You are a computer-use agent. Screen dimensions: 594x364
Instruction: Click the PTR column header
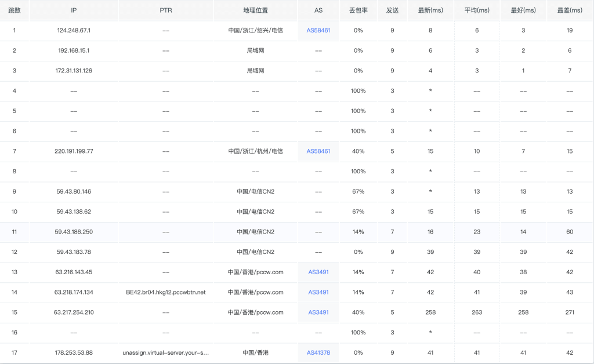[x=166, y=10]
